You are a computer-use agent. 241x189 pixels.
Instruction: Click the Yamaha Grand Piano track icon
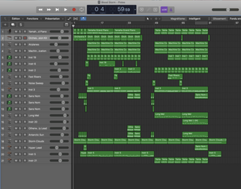(x=9, y=31)
